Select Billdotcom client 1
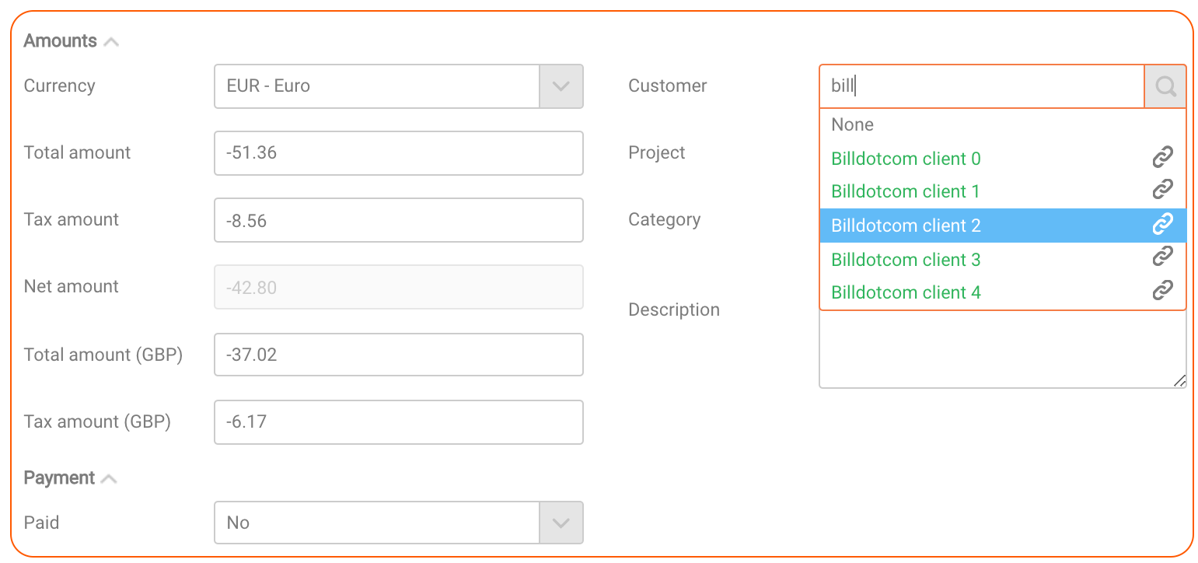The image size is (1198, 563). click(x=1003, y=191)
